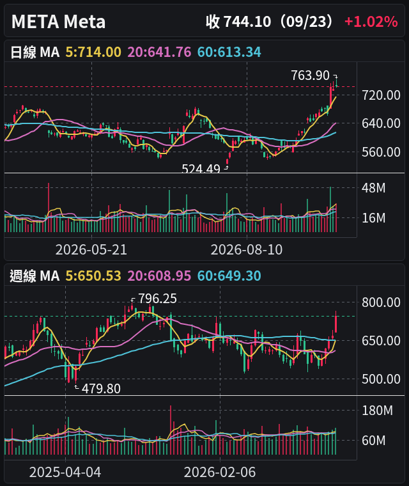Click the +1.02% change percentage
Screen dimensions: 409x486
pos(371,22)
